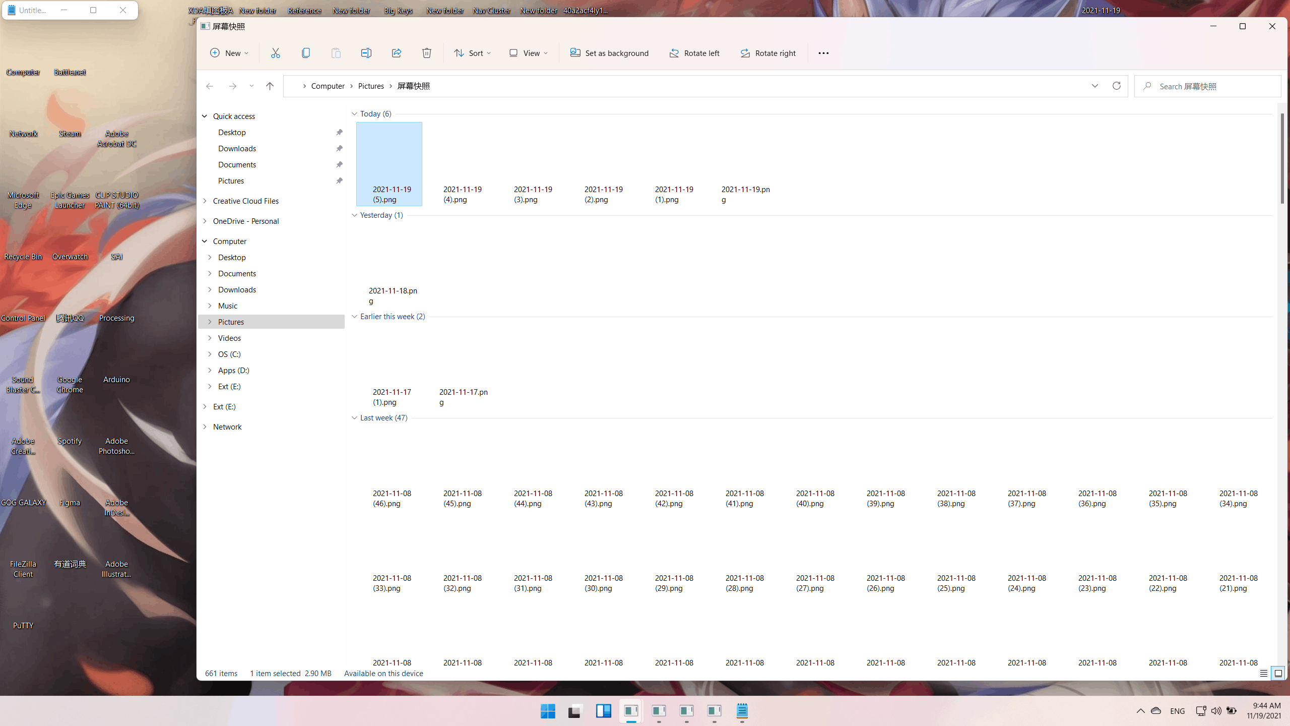Viewport: 1290px width, 726px height.
Task: Switch to details view layout icon
Action: (x=1263, y=674)
